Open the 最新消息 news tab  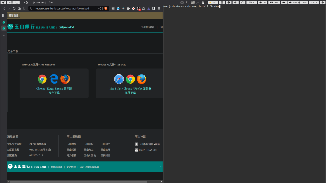pyautogui.click(x=14, y=15)
